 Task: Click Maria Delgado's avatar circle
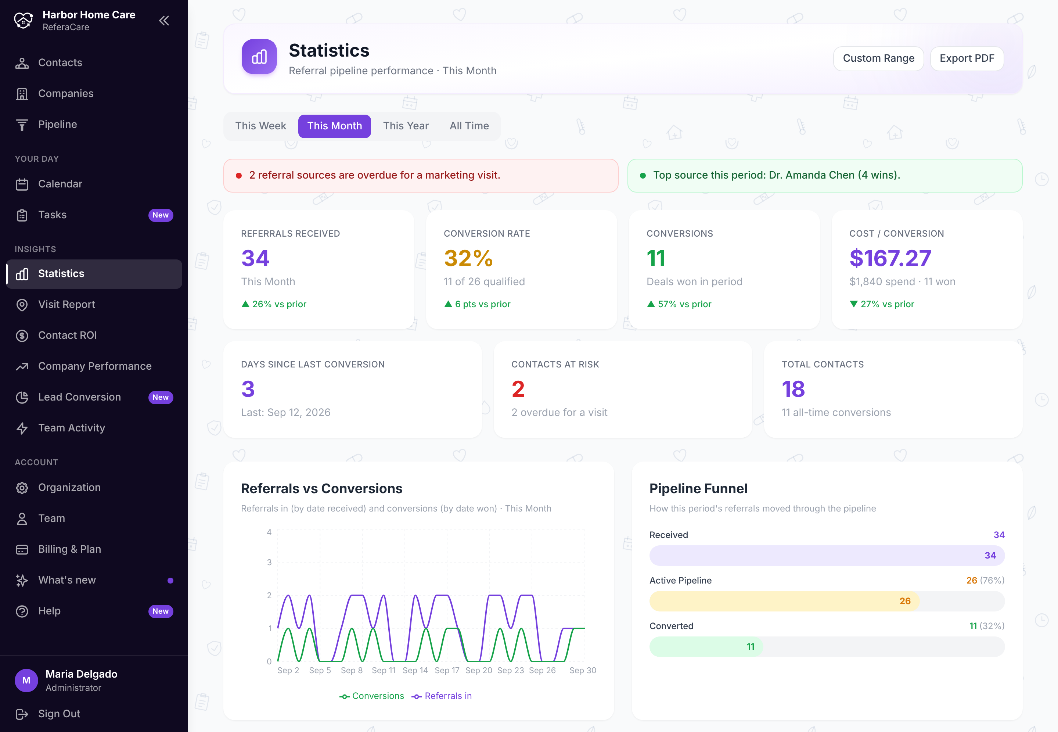[26, 680]
